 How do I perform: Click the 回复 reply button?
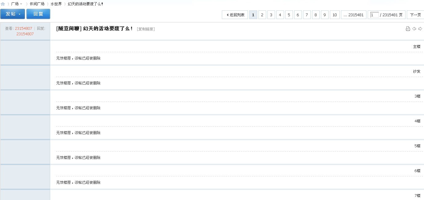(x=38, y=14)
